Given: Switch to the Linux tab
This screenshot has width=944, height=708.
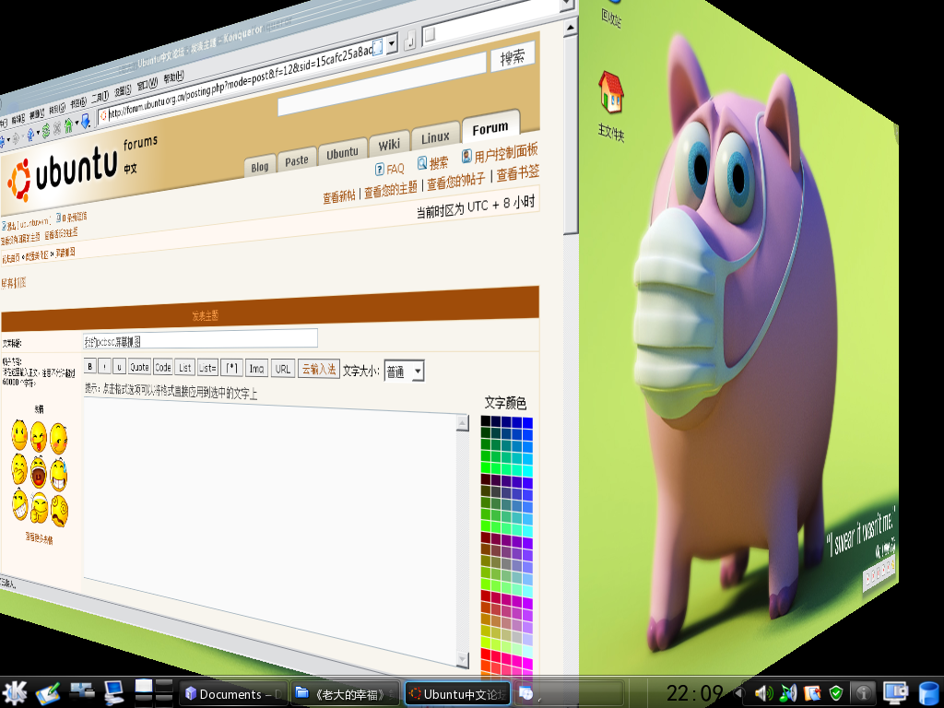Looking at the screenshot, I should pos(435,137).
